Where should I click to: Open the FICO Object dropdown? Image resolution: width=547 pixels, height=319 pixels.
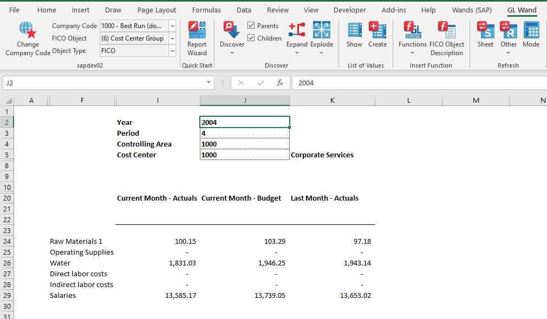[x=172, y=38]
